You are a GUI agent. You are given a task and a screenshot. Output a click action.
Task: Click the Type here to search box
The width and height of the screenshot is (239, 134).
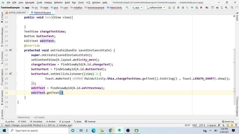pos(38,131)
